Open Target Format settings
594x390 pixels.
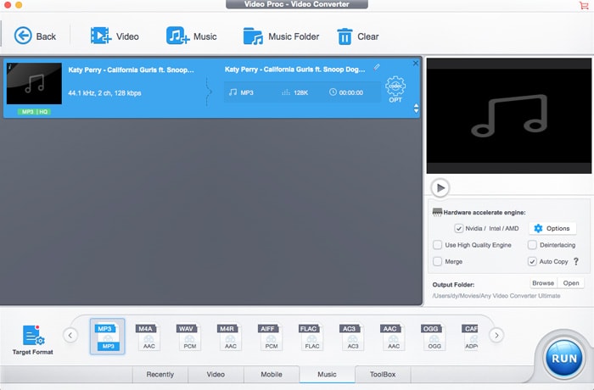pos(32,340)
